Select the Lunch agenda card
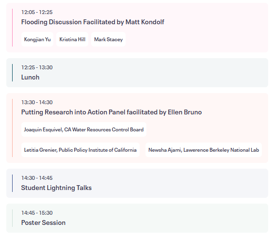This screenshot has width=273, height=238. tap(137, 73)
